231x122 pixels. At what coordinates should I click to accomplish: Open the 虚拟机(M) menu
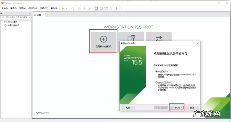click(x=33, y=8)
